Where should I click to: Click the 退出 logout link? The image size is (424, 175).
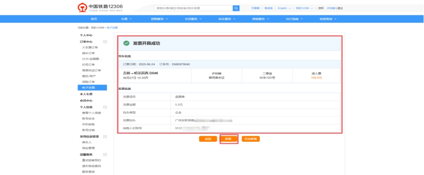tap(340, 8)
